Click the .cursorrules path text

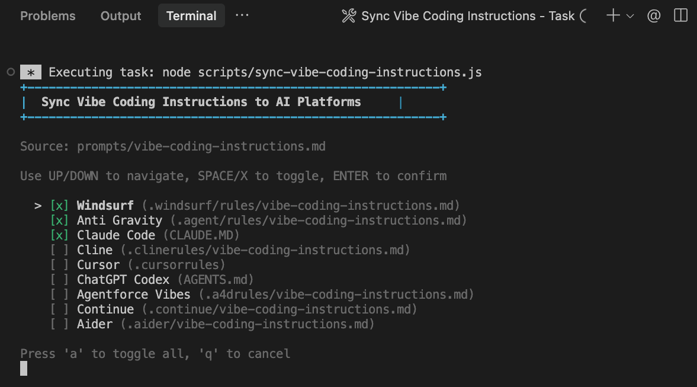pyautogui.click(x=176, y=265)
